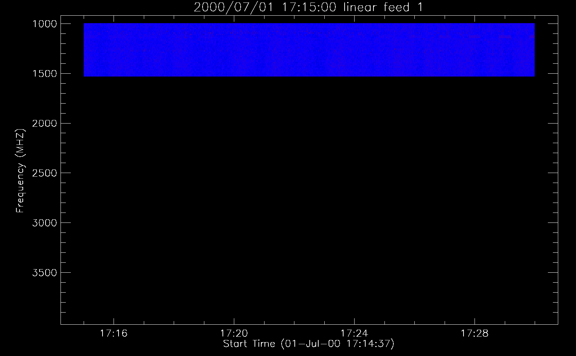Viewport: 576px width, 356px height.
Task: Click the 17:20 time tick label
Action: [234, 334]
